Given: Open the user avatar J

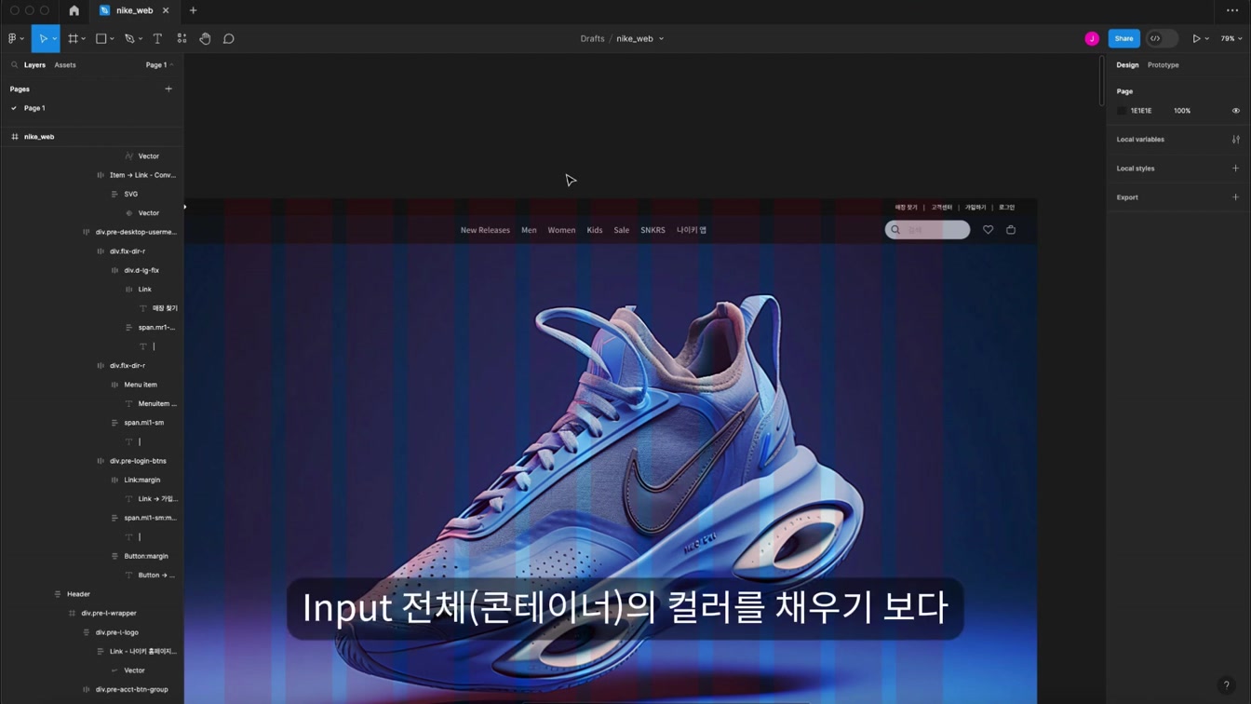Looking at the screenshot, I should point(1092,39).
